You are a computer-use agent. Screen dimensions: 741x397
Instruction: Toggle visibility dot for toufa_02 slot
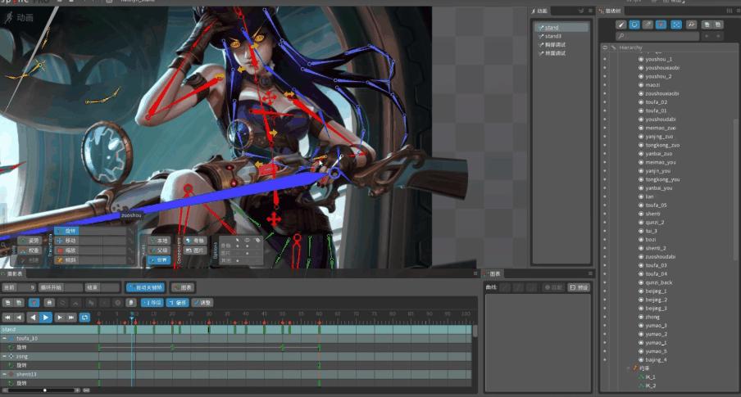click(x=605, y=102)
